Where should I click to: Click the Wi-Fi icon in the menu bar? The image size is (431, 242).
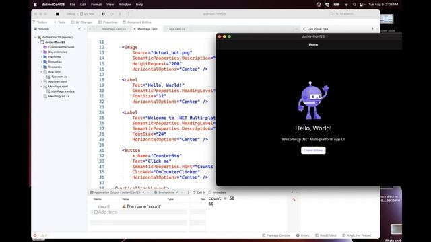pyautogui.click(x=346, y=5)
